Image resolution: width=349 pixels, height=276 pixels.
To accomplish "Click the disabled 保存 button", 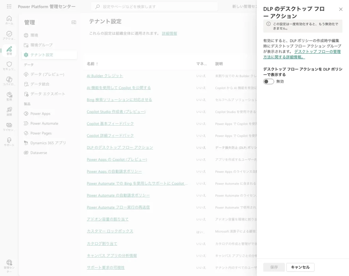I will [x=274, y=267].
